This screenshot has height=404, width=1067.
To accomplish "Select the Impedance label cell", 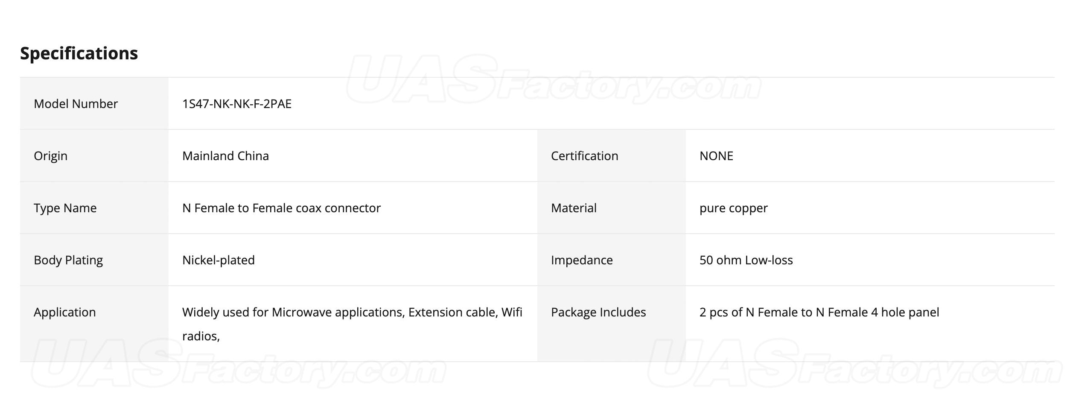I will pyautogui.click(x=611, y=260).
